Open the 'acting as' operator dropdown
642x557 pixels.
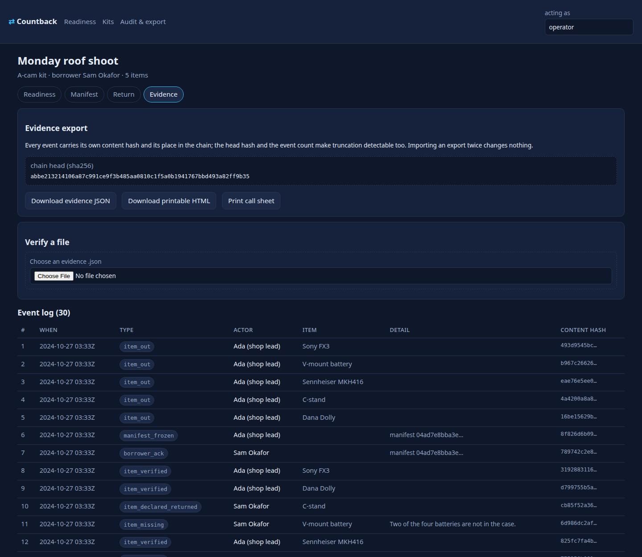pyautogui.click(x=588, y=27)
